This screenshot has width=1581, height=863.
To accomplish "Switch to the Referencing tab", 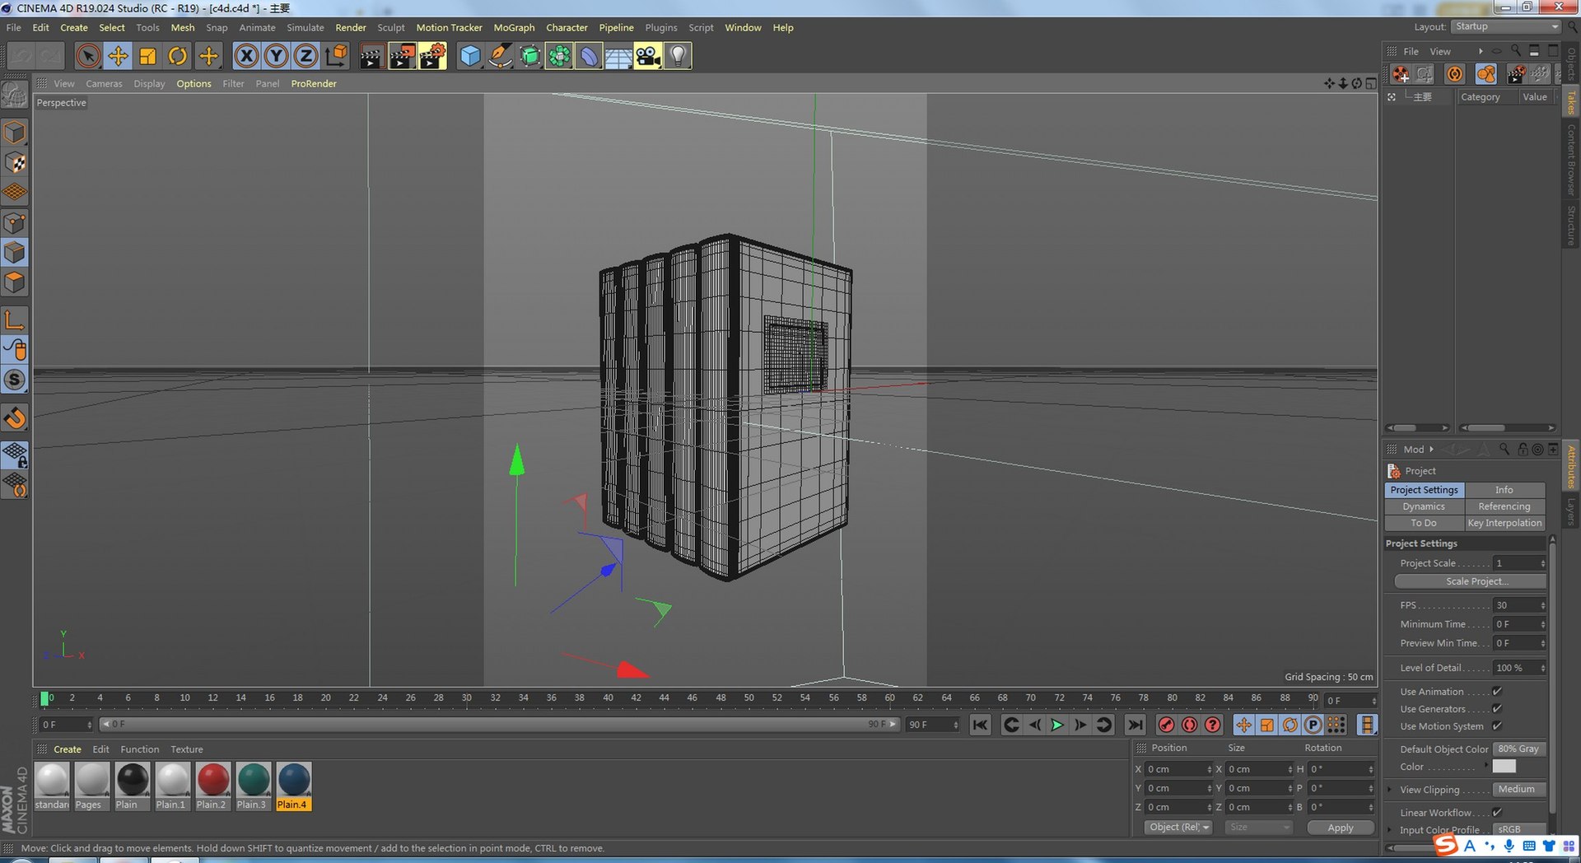I will pyautogui.click(x=1504, y=506).
